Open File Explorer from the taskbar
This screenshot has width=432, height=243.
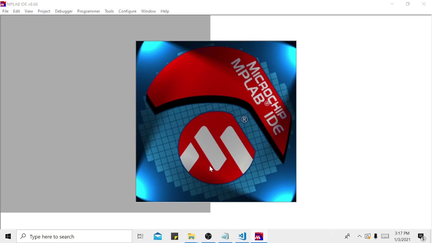point(191,237)
